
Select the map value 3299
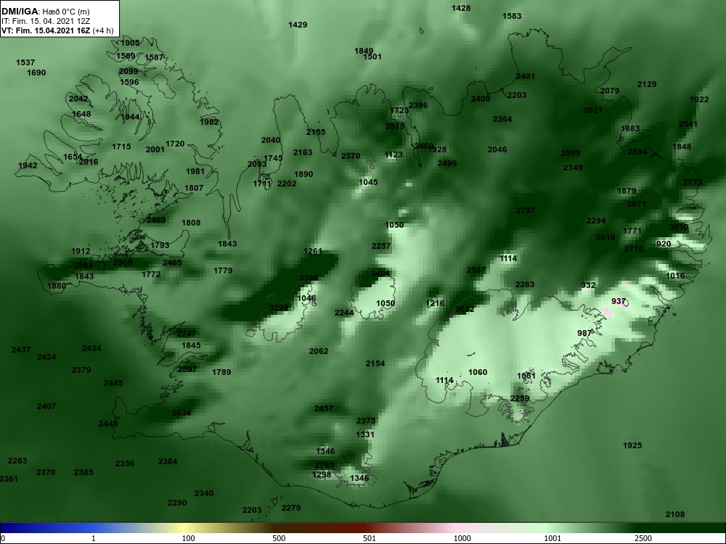(x=279, y=308)
